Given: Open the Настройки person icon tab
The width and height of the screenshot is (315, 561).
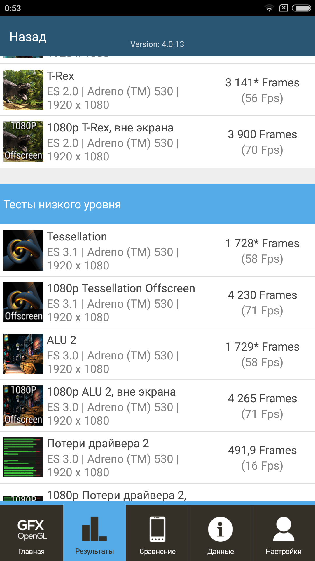Looking at the screenshot, I should (x=283, y=533).
